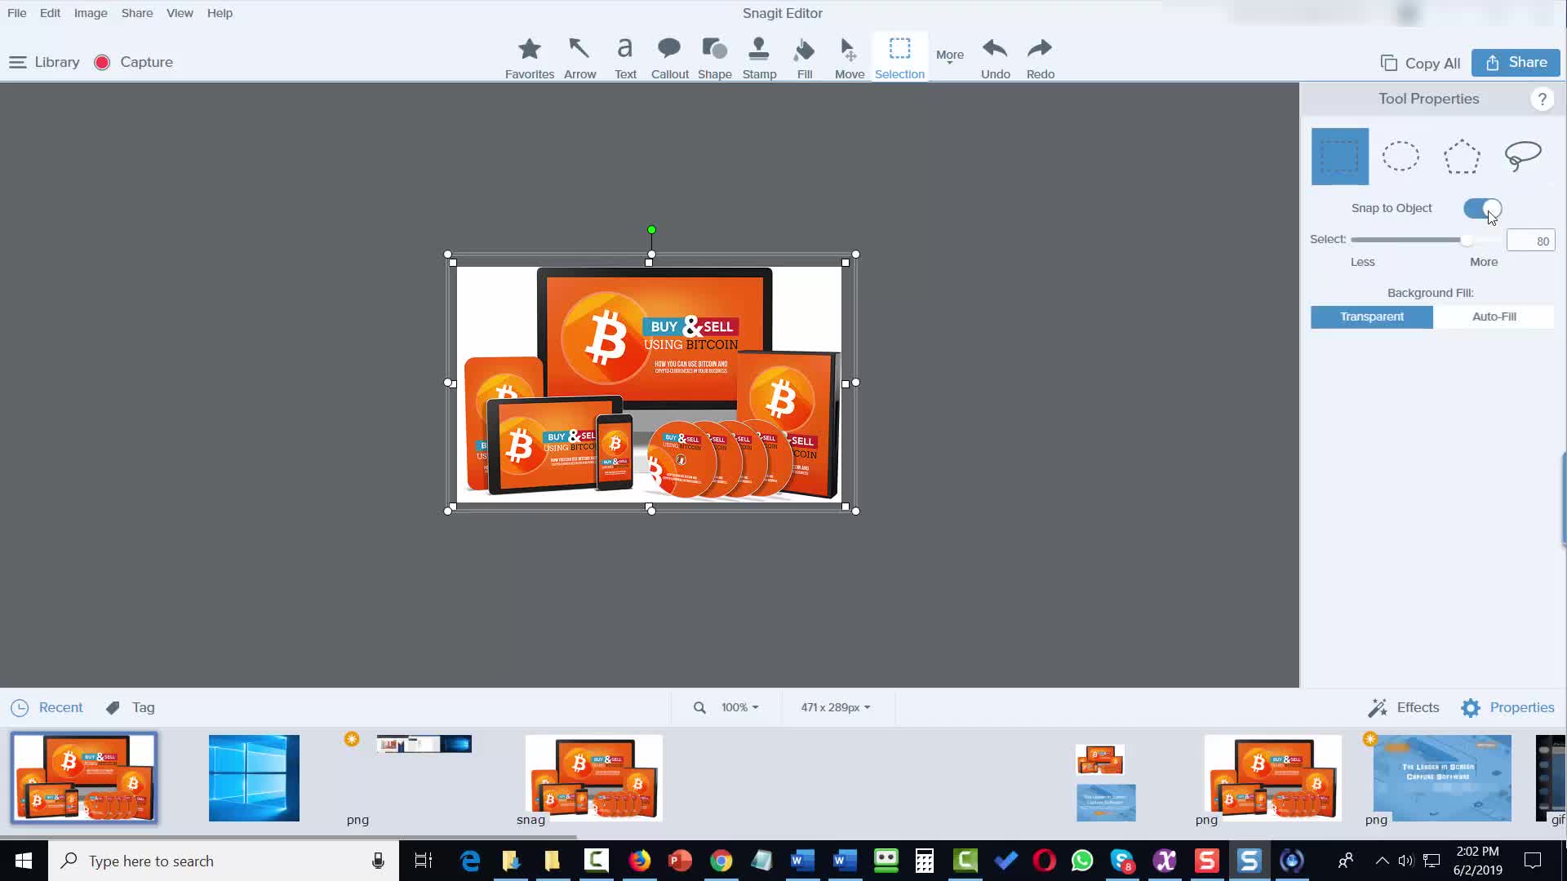1567x881 pixels.
Task: Select the Text tool
Action: (x=625, y=58)
